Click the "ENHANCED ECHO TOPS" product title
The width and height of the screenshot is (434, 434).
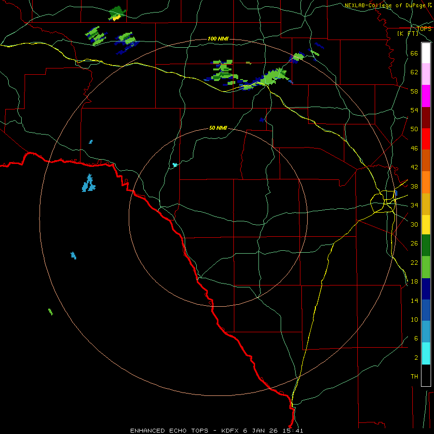click(169, 431)
